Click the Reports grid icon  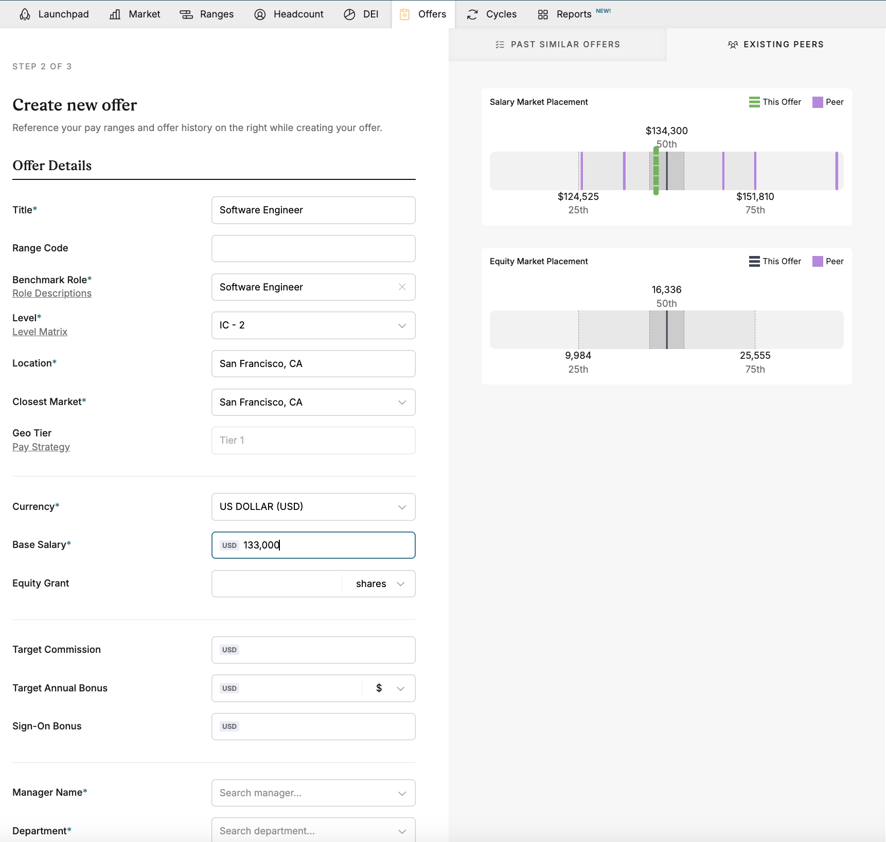point(543,14)
